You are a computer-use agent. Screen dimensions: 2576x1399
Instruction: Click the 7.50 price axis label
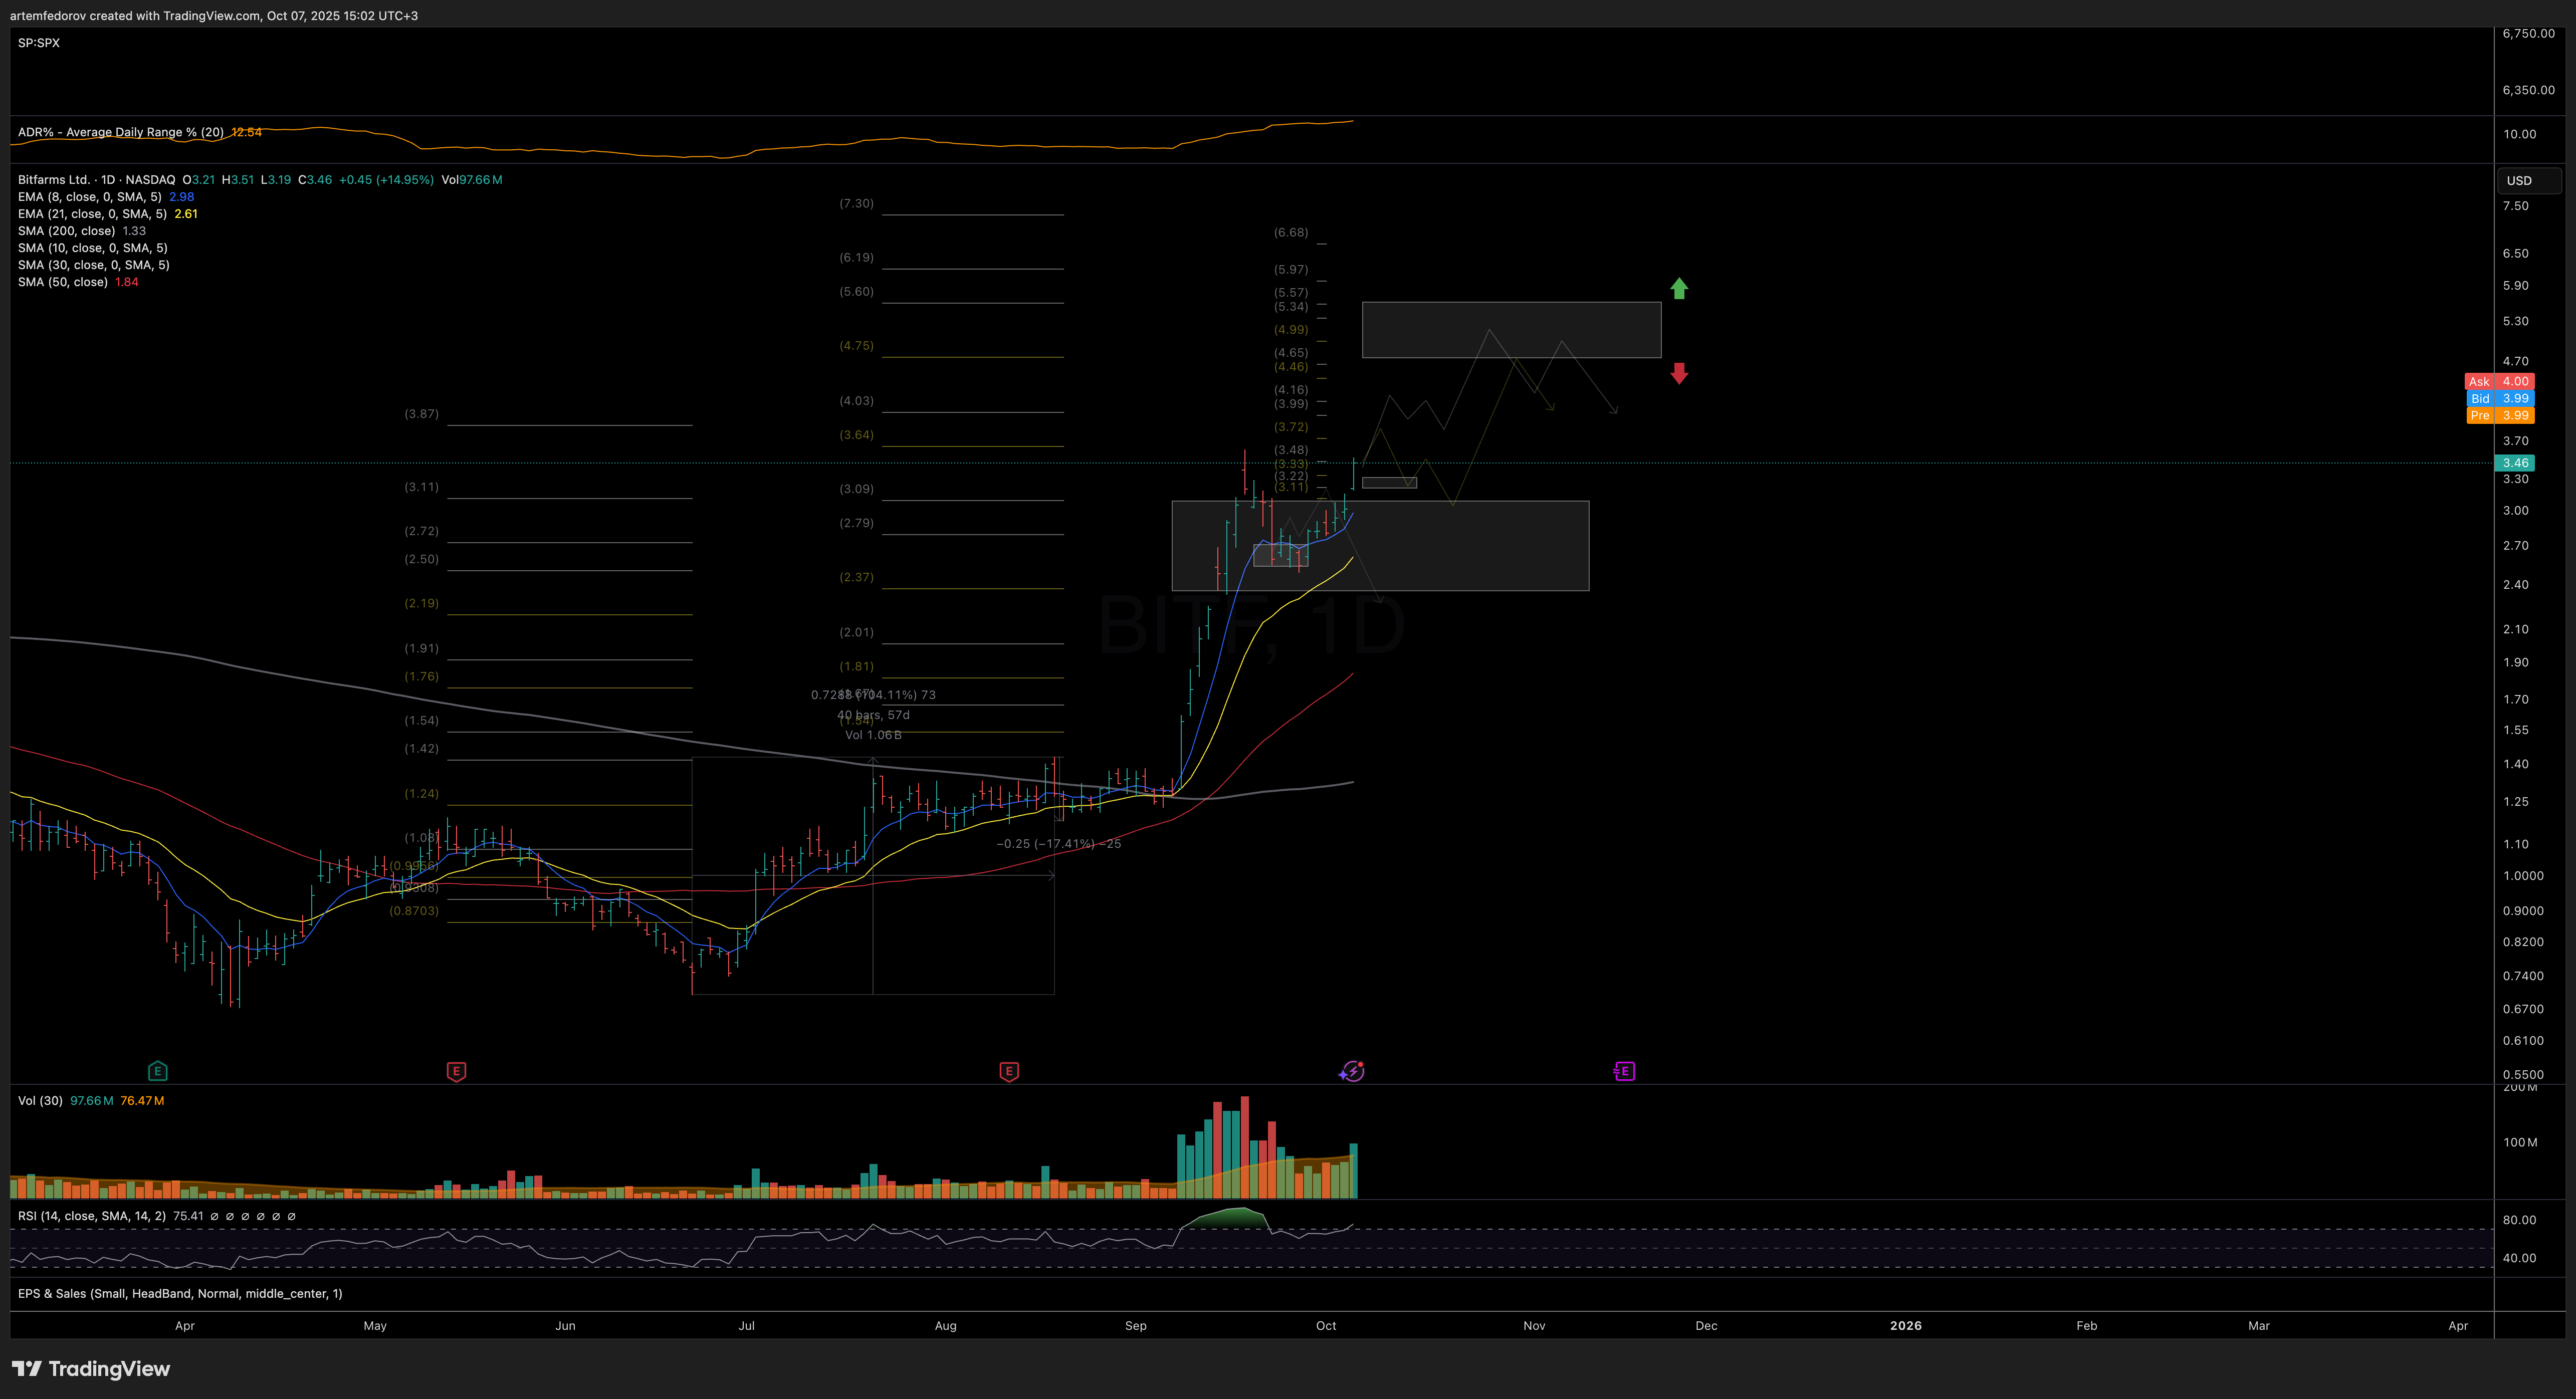2515,205
